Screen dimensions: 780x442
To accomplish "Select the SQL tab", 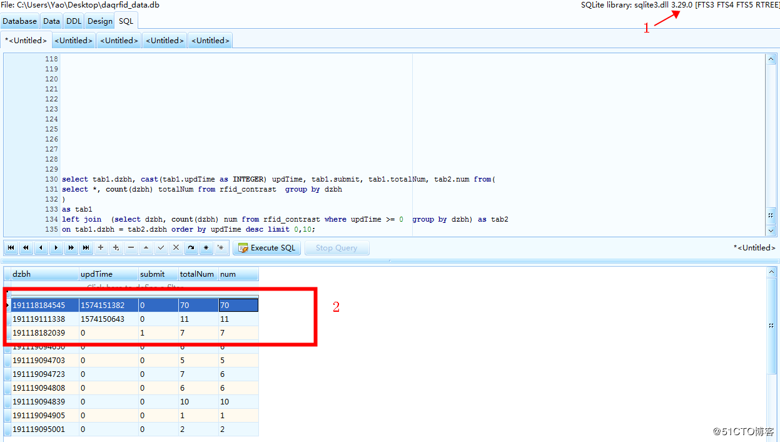I will (126, 21).
